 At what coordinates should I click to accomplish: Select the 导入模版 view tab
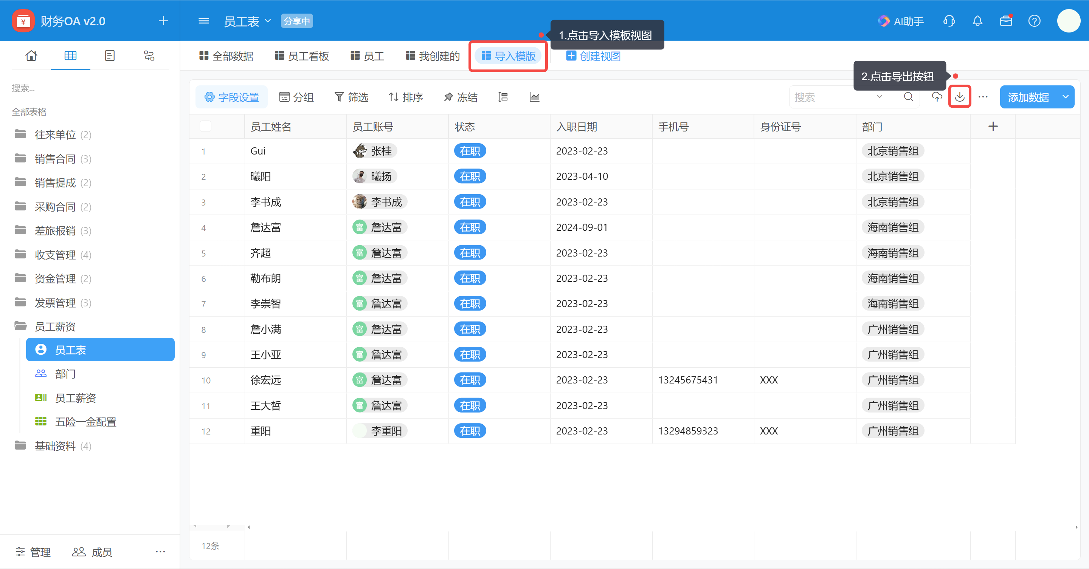click(508, 56)
